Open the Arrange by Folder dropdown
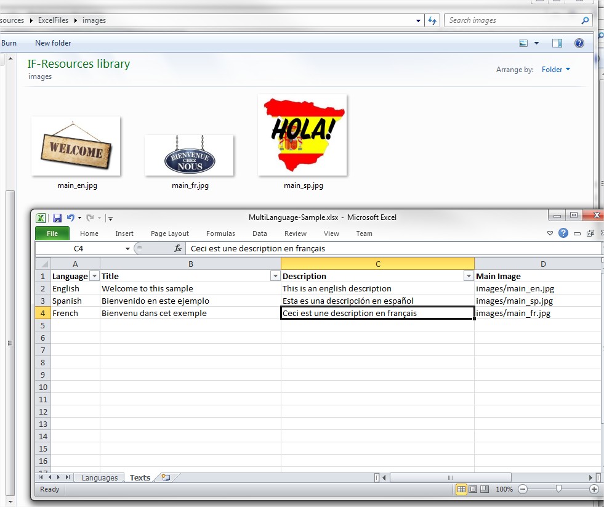604x507 pixels. coord(556,70)
